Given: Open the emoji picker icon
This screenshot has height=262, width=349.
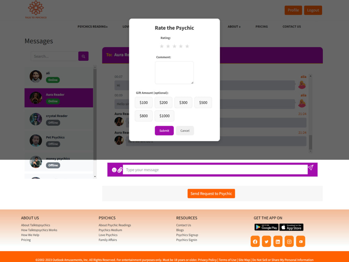Looking at the screenshot, I should point(114,170).
